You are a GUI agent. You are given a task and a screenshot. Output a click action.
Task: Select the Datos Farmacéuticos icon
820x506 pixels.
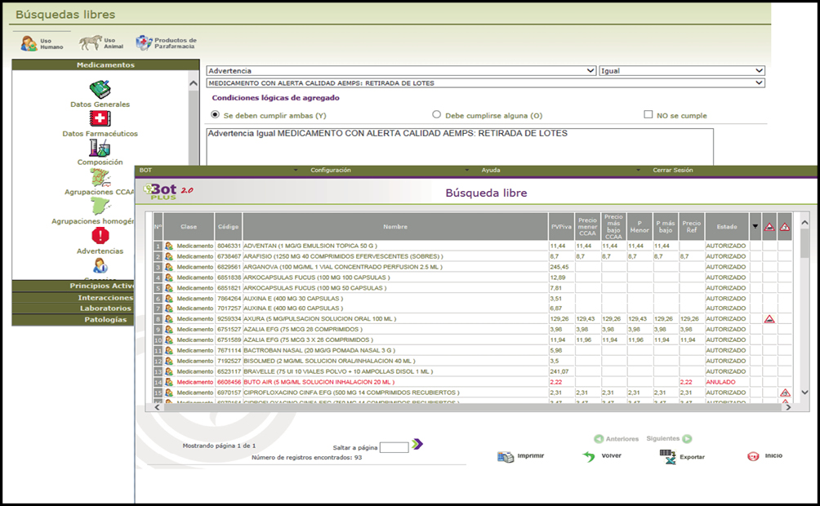click(x=100, y=119)
